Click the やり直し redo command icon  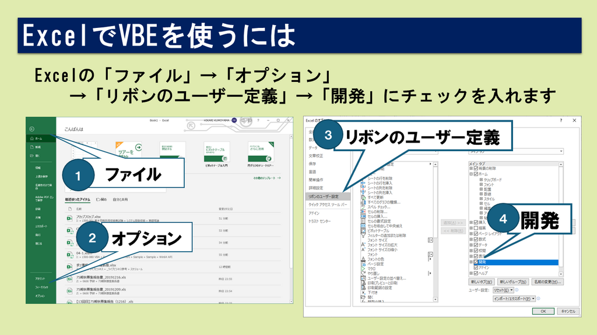[x=363, y=273]
